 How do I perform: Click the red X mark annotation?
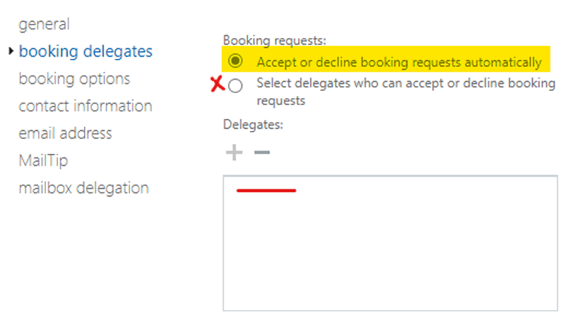[217, 85]
